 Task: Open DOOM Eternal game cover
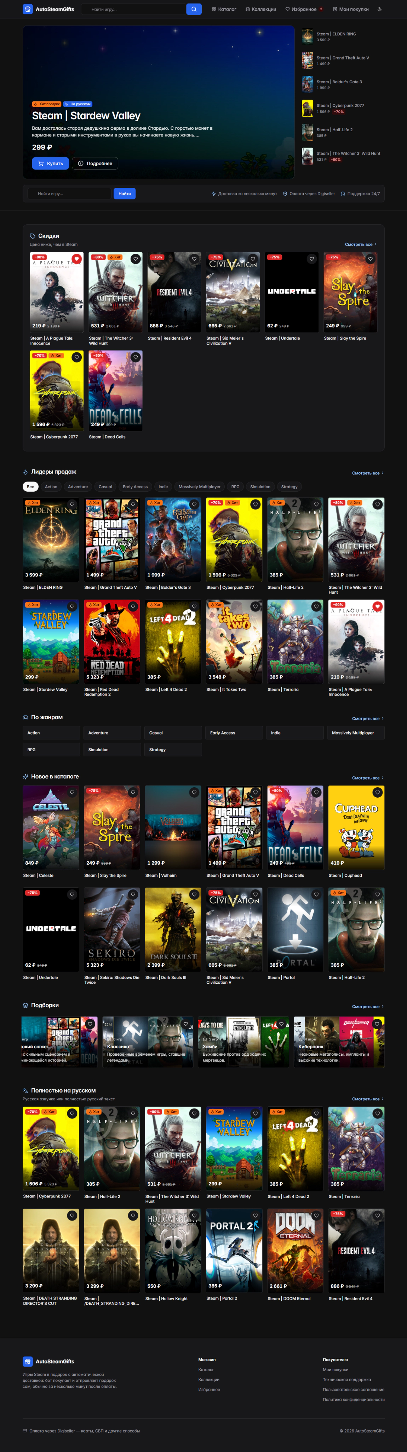click(295, 1251)
